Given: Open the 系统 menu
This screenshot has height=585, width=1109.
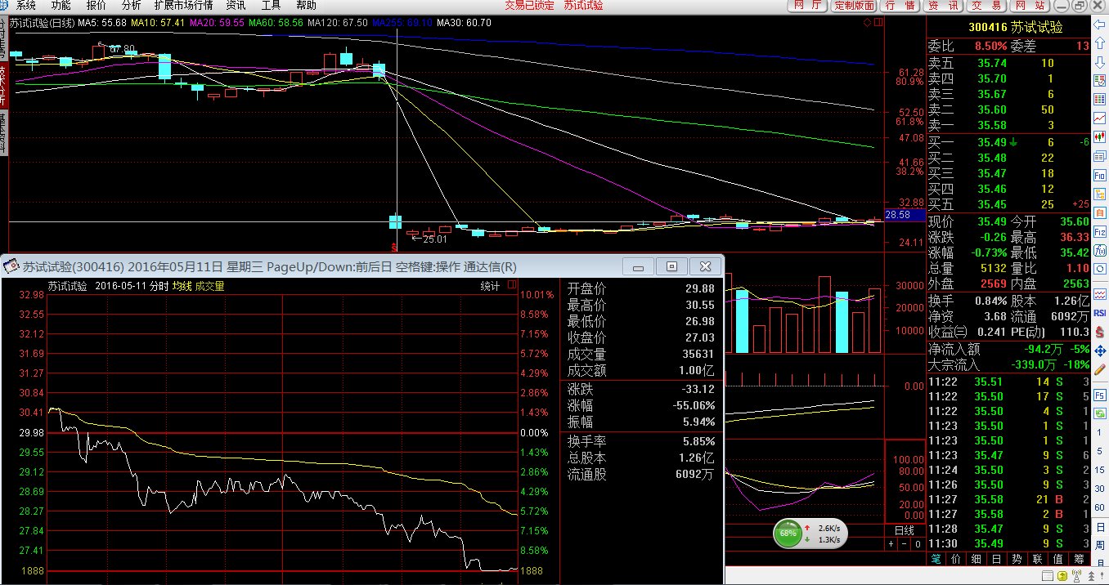Looking at the screenshot, I should 26,6.
